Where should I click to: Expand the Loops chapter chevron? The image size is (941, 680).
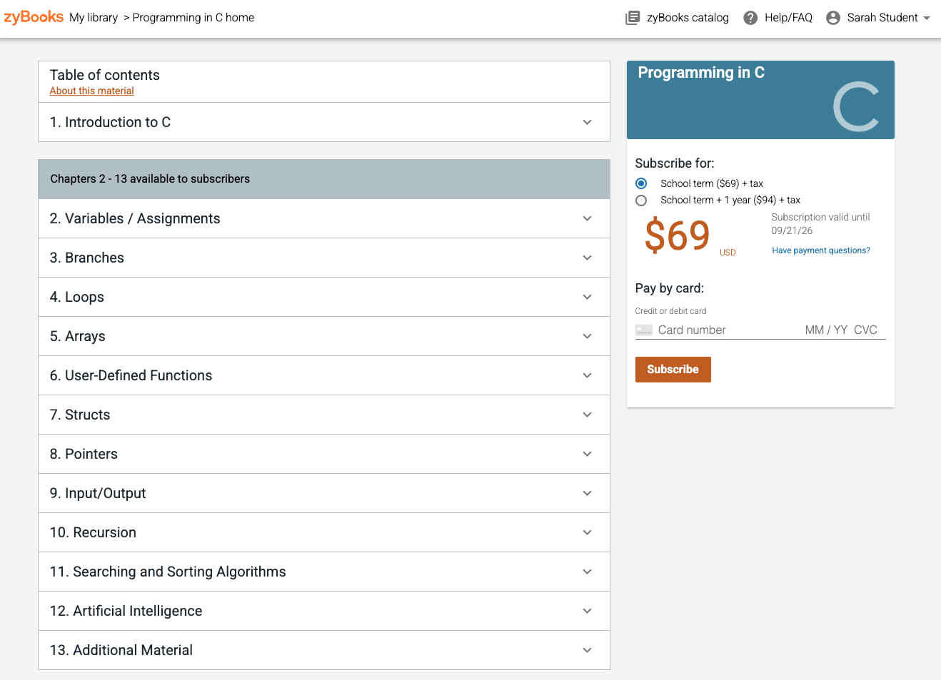click(x=587, y=297)
